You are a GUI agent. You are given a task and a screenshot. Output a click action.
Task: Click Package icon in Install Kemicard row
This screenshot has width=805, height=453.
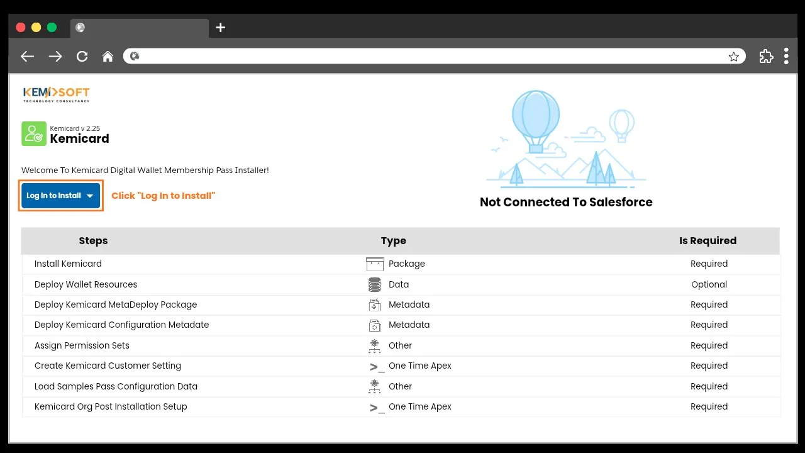[x=375, y=264]
